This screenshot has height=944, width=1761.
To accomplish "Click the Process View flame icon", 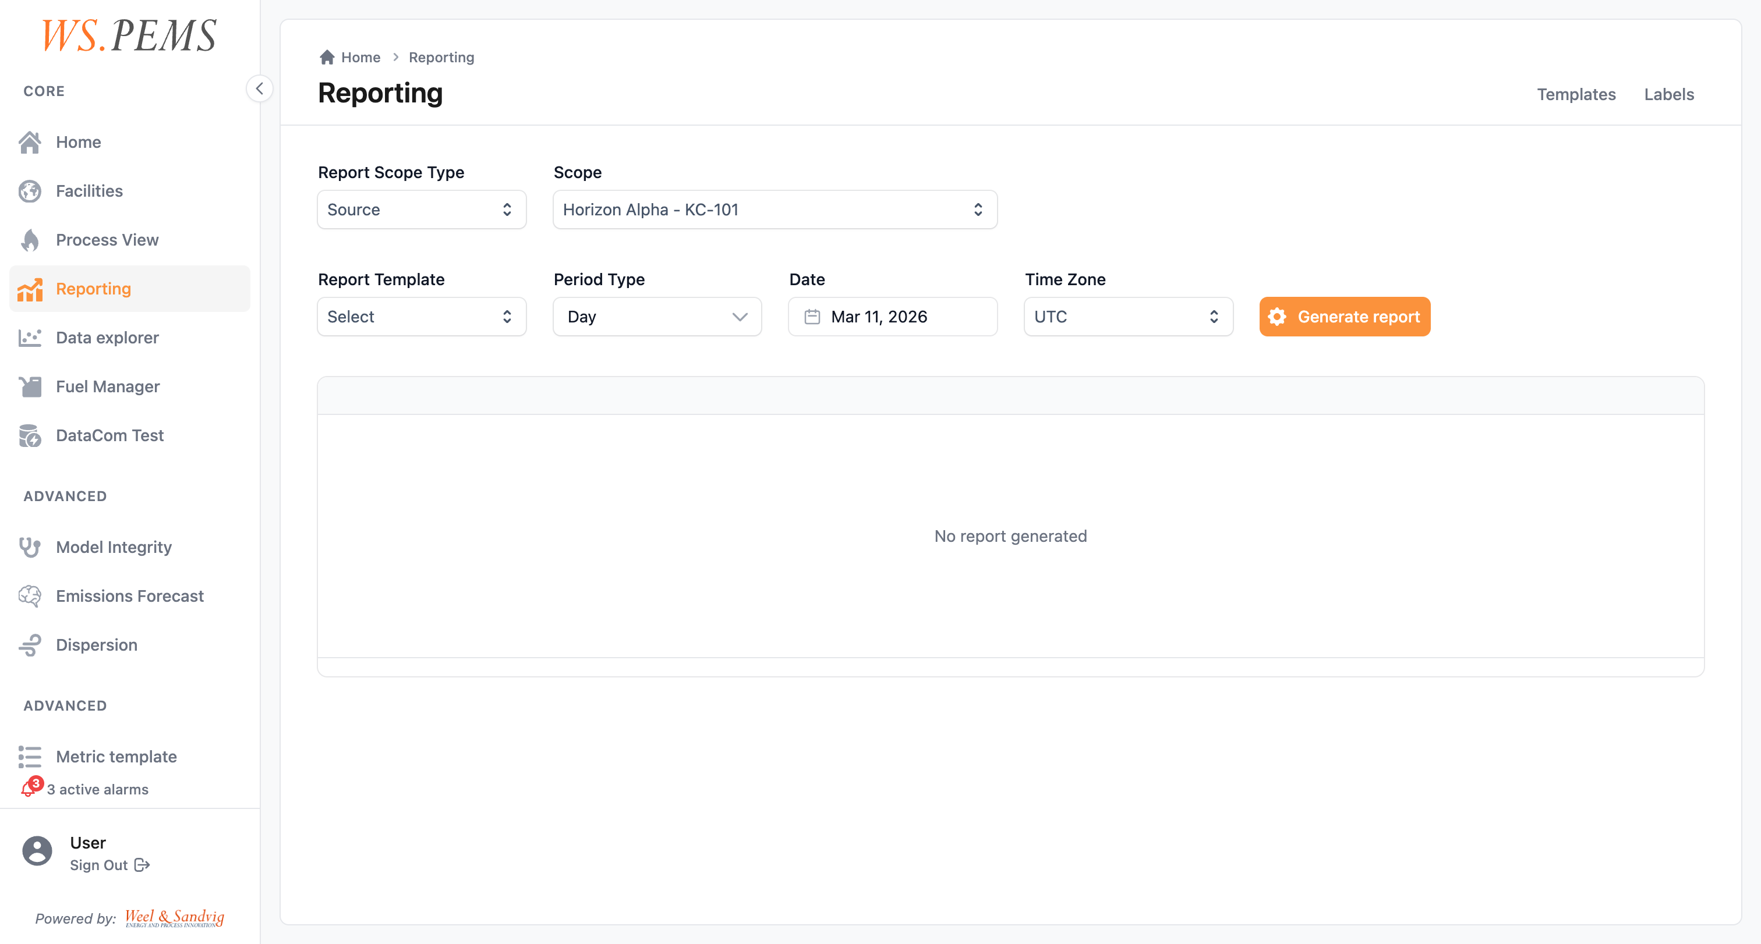I will tap(30, 240).
